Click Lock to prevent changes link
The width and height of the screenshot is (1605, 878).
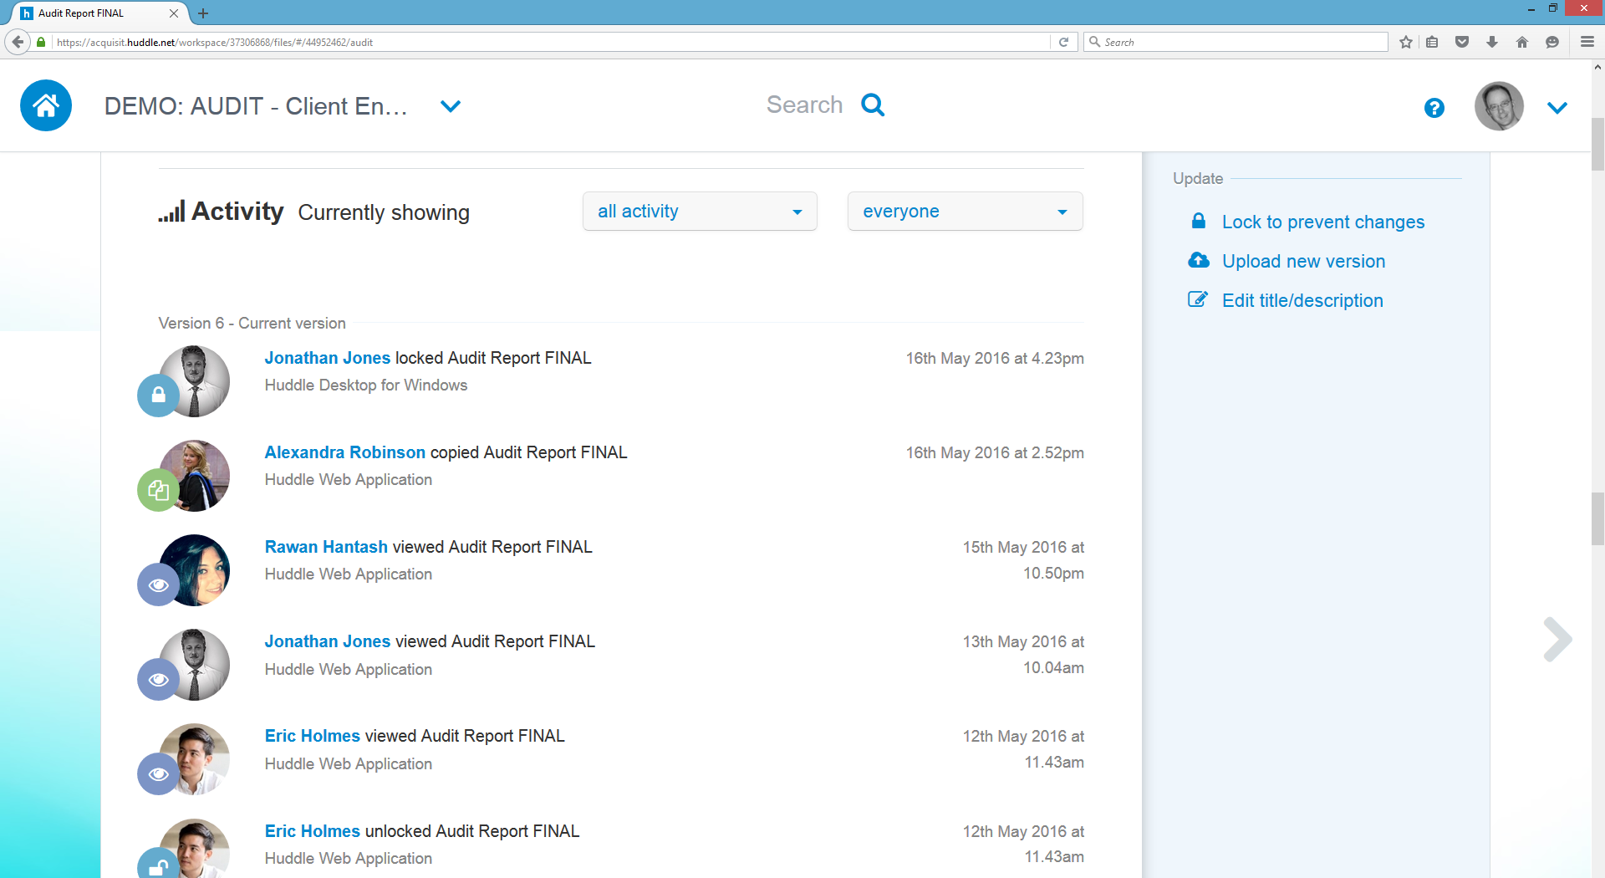pyautogui.click(x=1323, y=222)
